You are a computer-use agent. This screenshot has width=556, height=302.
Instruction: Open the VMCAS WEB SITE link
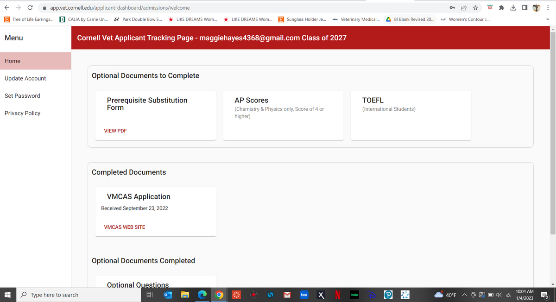125,227
